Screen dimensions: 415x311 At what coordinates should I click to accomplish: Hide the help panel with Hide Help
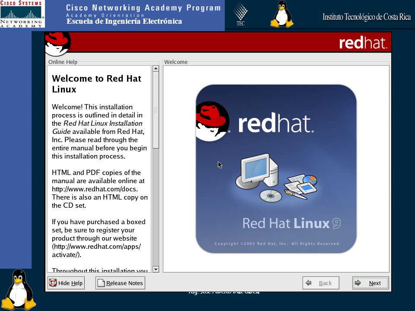point(66,283)
